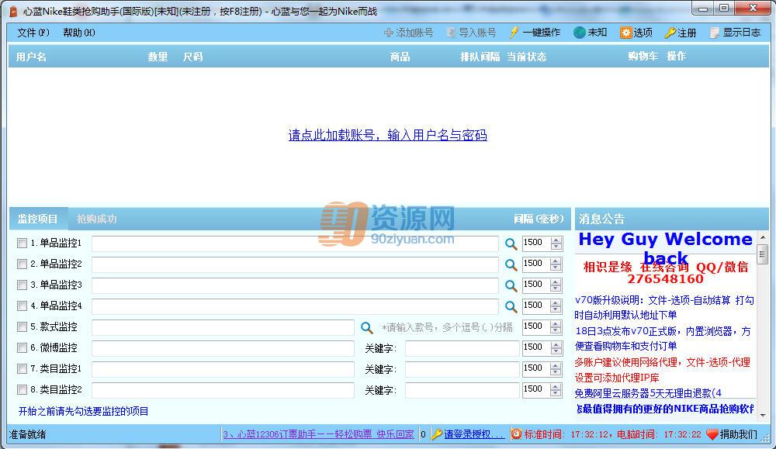Click the 导入账号 import icon

451,33
